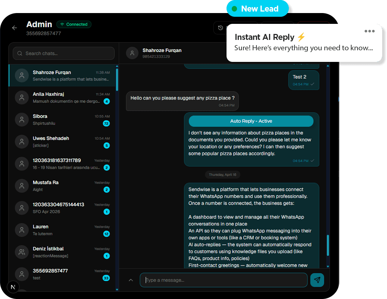This screenshot has height=299, width=387.
Task: Click the auto-reply pizza information message text
Action: (250, 143)
